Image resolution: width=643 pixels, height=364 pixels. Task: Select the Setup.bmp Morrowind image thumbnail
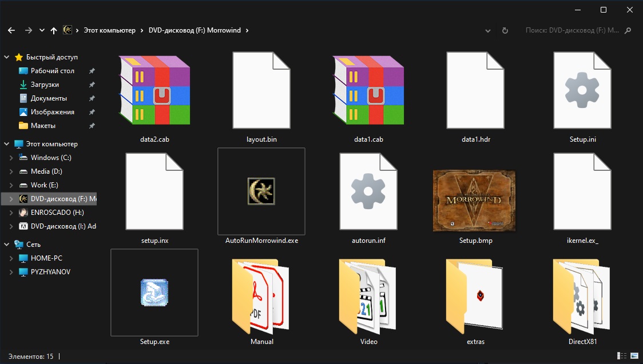tap(474, 201)
